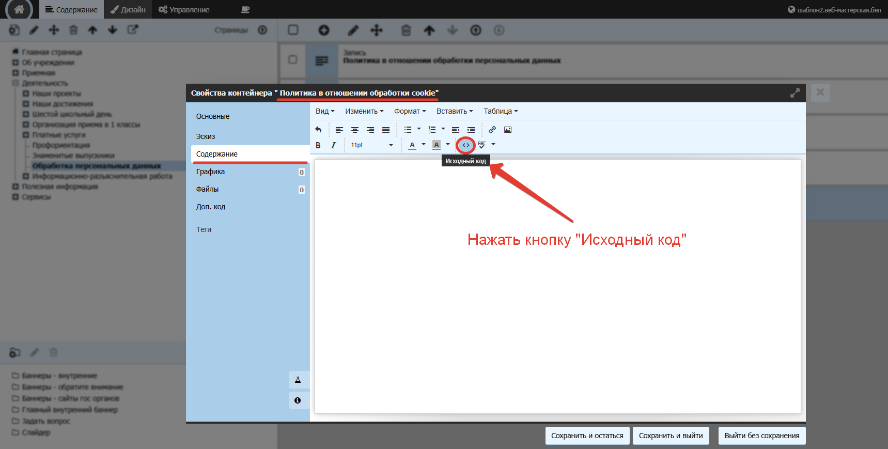Viewport: 888px width, 449px height.
Task: Switch to the Графика tab
Action: pyautogui.click(x=210, y=172)
